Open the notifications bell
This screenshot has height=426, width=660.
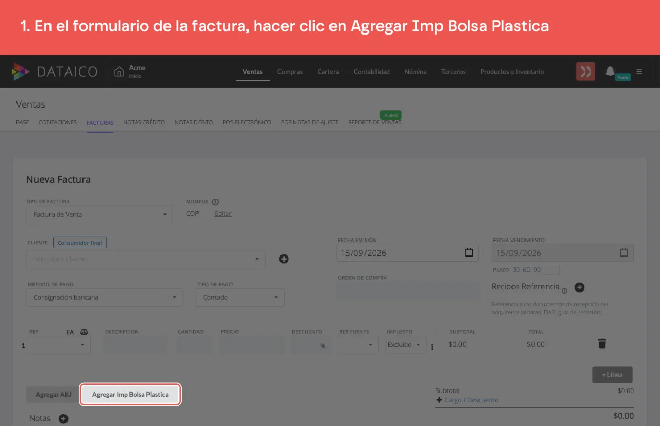(x=610, y=71)
